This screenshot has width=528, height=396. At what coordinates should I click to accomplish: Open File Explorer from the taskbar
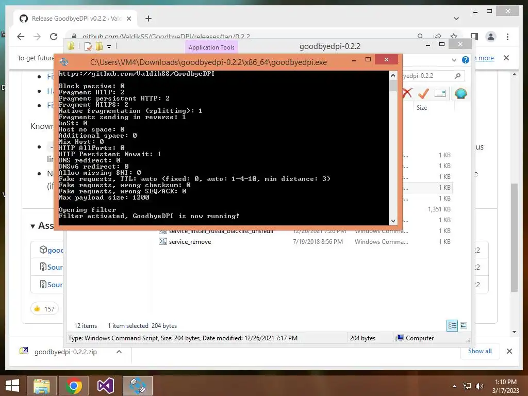point(41,386)
